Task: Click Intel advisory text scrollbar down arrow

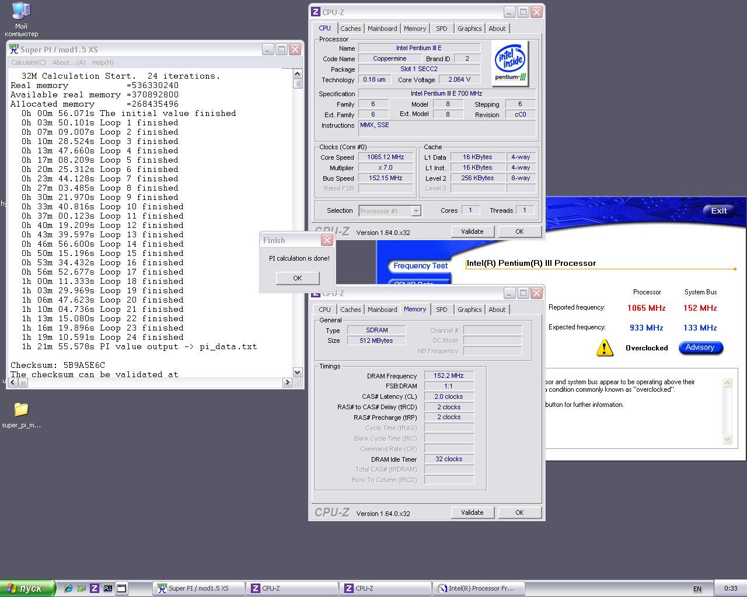Action: click(727, 439)
